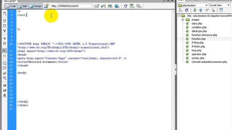Click the Remove Comment icon

(x=5, y=68)
